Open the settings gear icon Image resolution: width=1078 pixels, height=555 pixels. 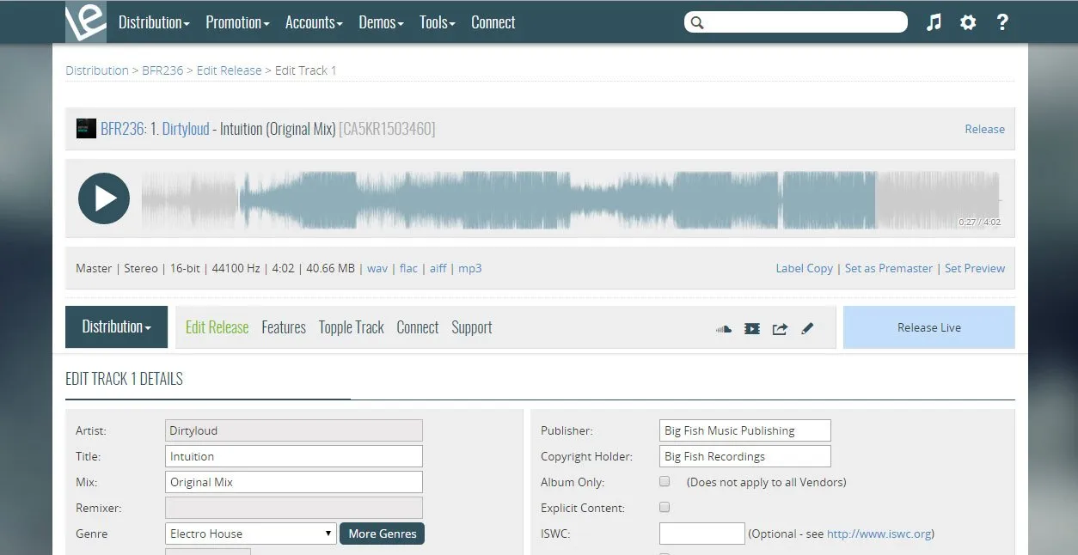point(968,22)
